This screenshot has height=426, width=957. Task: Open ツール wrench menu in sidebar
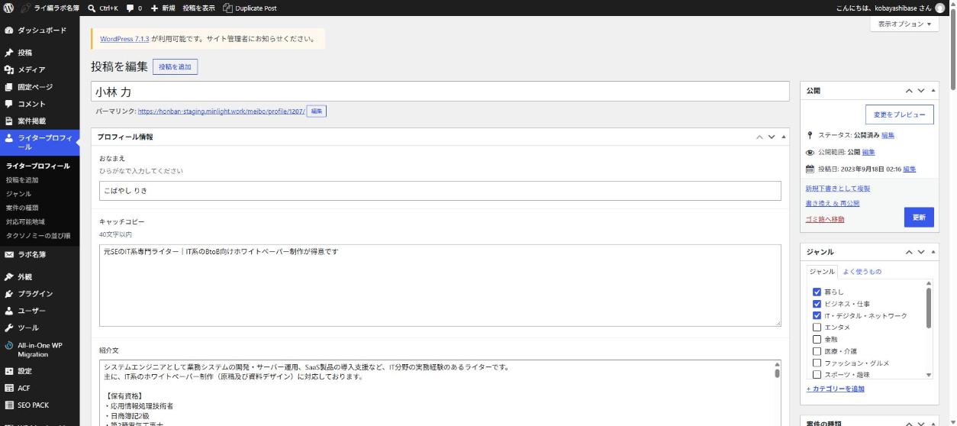click(40, 328)
